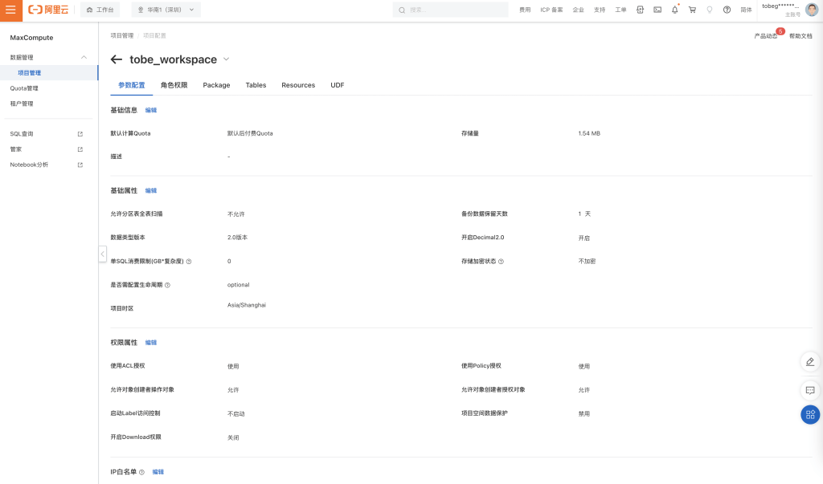Edit the 权限属性 section
Screen dimensions: 823x484
pyautogui.click(x=150, y=343)
